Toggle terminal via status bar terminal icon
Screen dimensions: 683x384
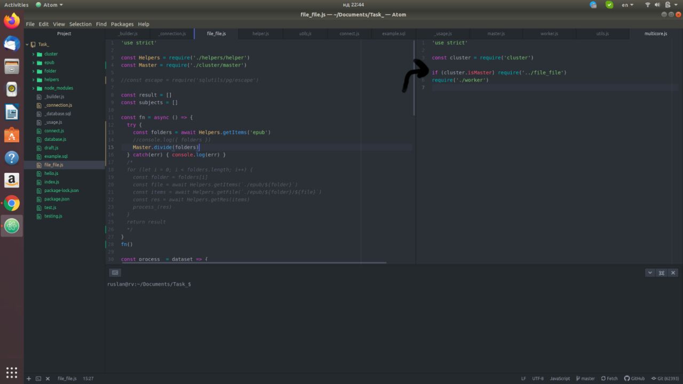pos(38,378)
